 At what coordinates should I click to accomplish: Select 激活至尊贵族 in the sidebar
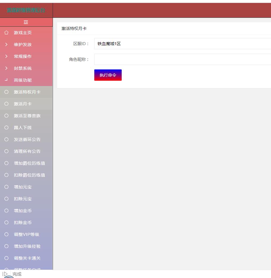coord(27,116)
